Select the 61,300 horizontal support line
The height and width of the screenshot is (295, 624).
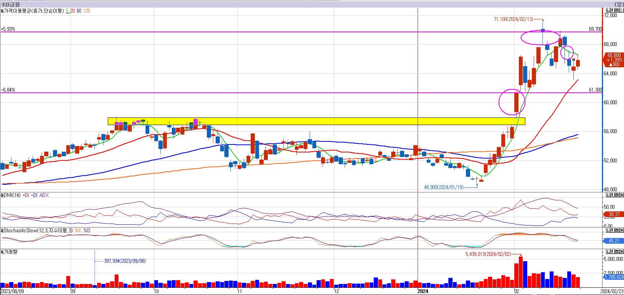point(301,92)
